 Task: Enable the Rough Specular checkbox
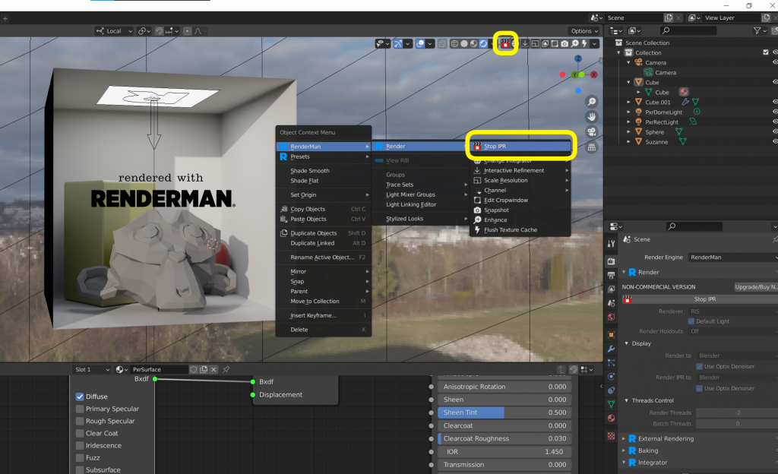pyautogui.click(x=80, y=422)
